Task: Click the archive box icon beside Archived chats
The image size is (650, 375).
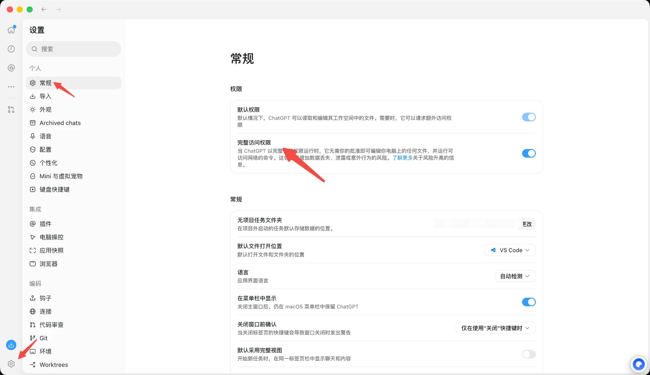Action: pyautogui.click(x=33, y=123)
